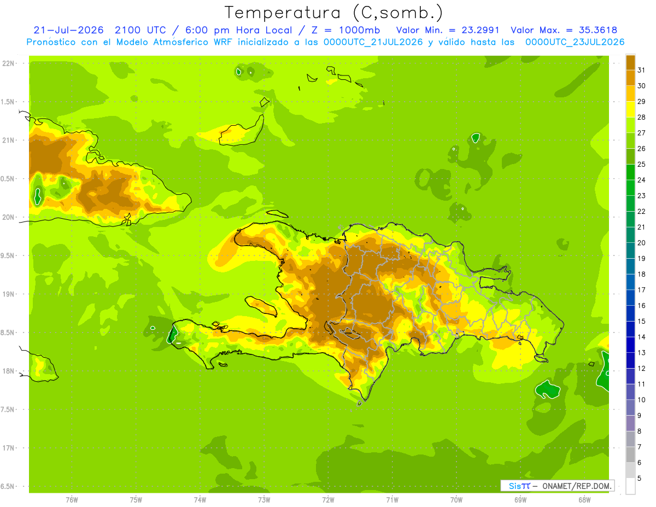
Task: Click the "22N" latitude label
Action: (9, 63)
